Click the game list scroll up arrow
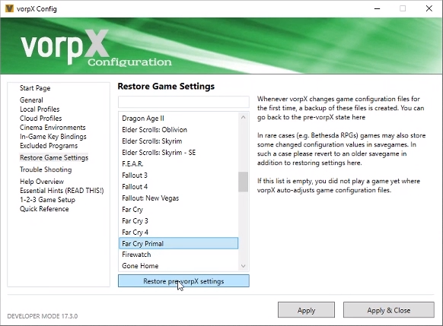Screen dimensions: 443x326 [244, 117]
